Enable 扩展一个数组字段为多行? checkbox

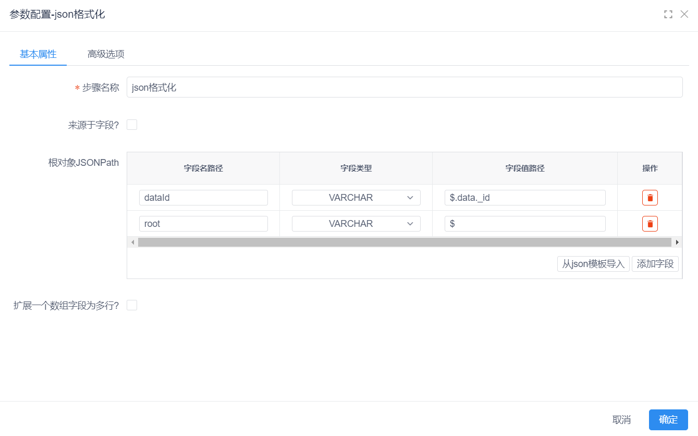point(132,305)
